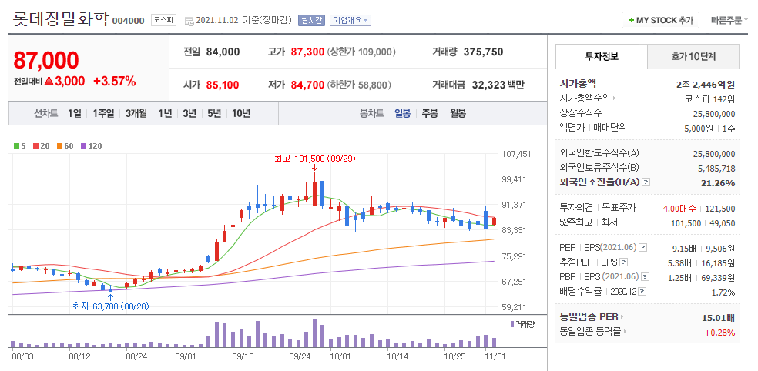The width and height of the screenshot is (758, 371).
Task: Click the red up-triangle next to 3,000
Action: (49, 81)
